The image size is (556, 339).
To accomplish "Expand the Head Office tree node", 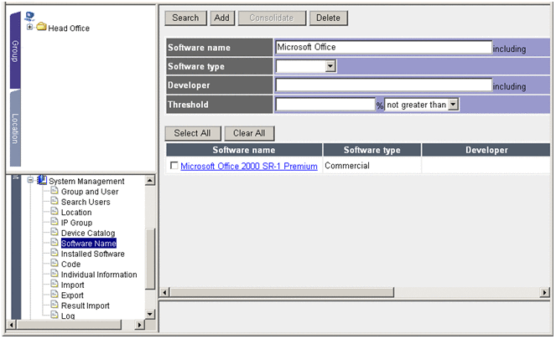I will (30, 27).
